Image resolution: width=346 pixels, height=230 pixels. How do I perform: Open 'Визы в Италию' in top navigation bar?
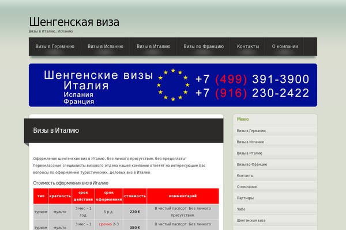[x=153, y=47]
